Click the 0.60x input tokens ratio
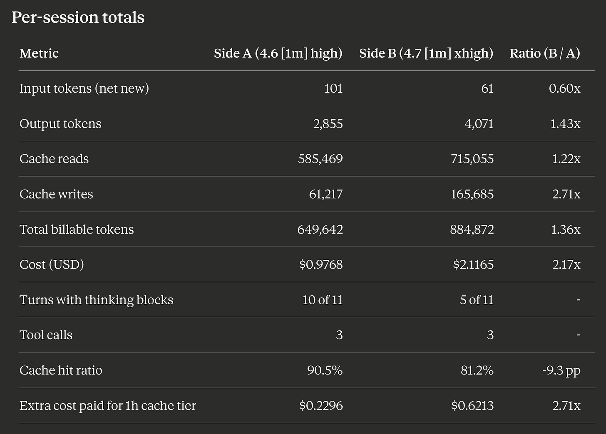Screen dimensions: 606x434 [x=565, y=89]
